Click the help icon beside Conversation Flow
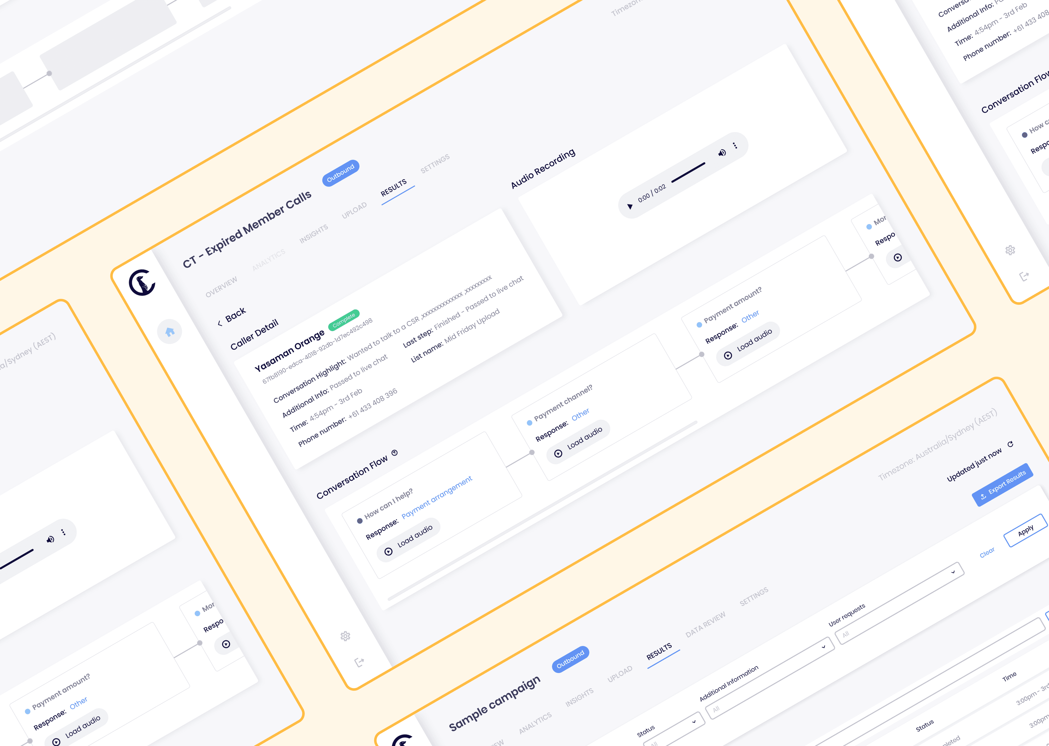 tap(395, 453)
